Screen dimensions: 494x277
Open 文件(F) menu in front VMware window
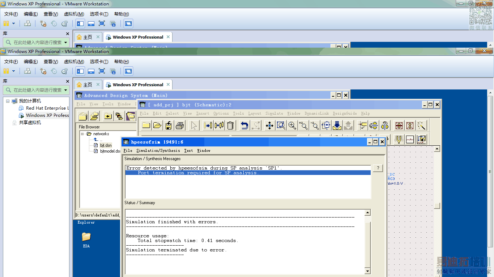(11, 62)
